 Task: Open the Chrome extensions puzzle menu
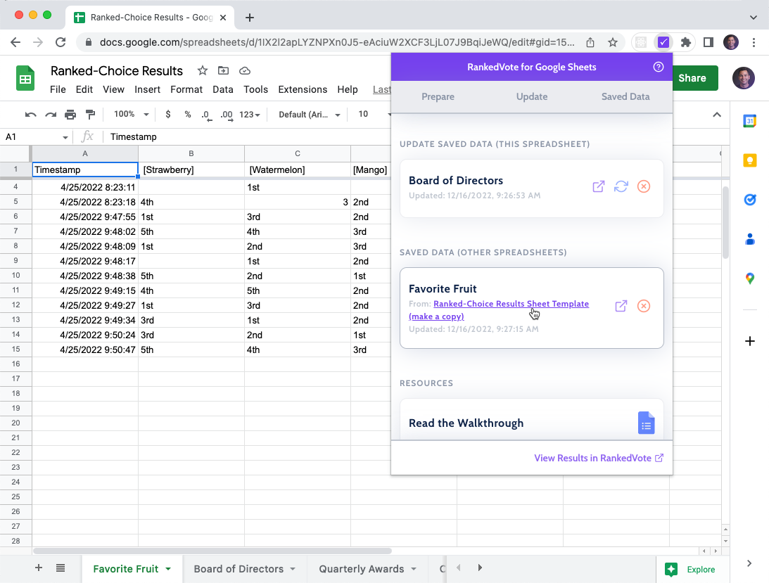(685, 42)
